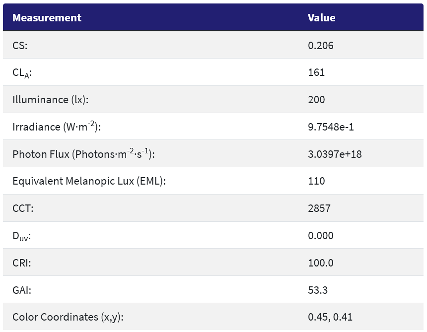This screenshot has width=427, height=332.
Task: Click the color coordinates value 0.45, 0.41
Action: (330, 317)
